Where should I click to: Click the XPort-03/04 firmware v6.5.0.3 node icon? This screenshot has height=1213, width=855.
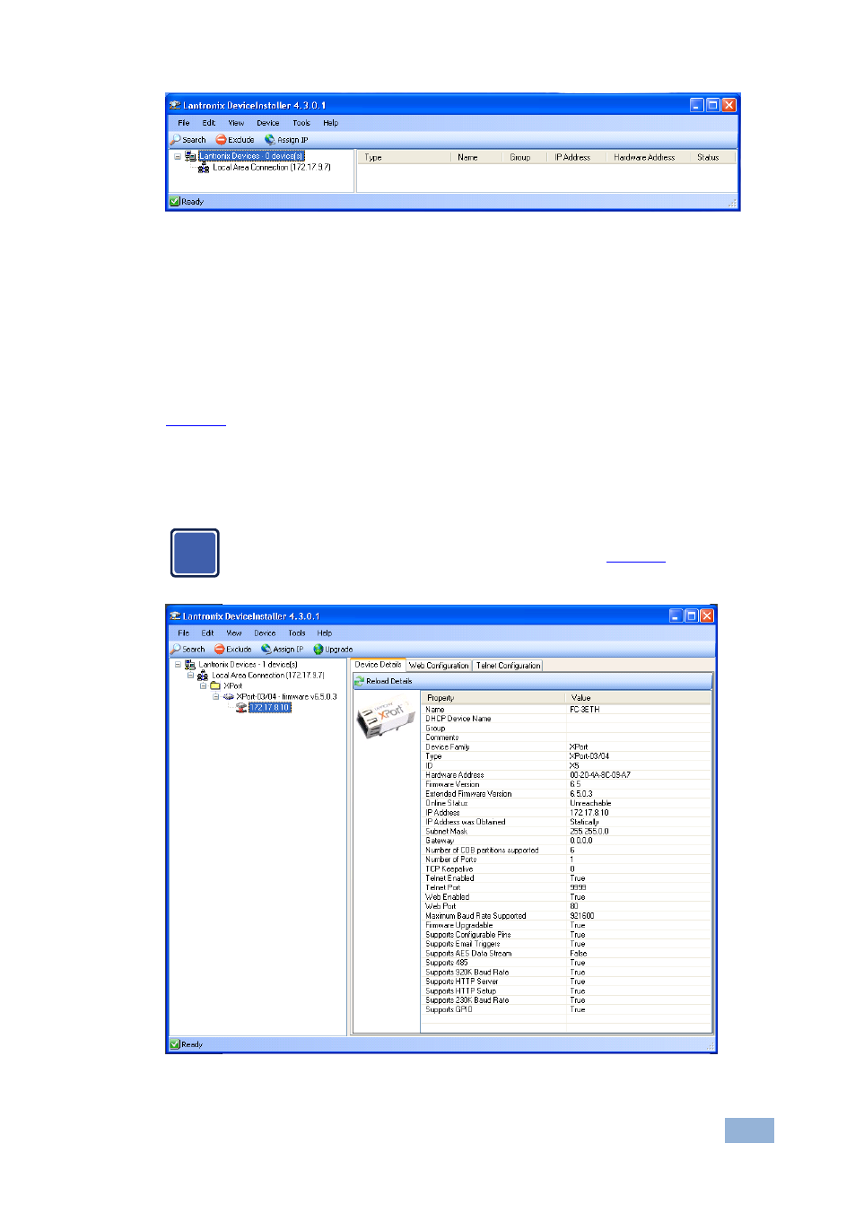(229, 697)
